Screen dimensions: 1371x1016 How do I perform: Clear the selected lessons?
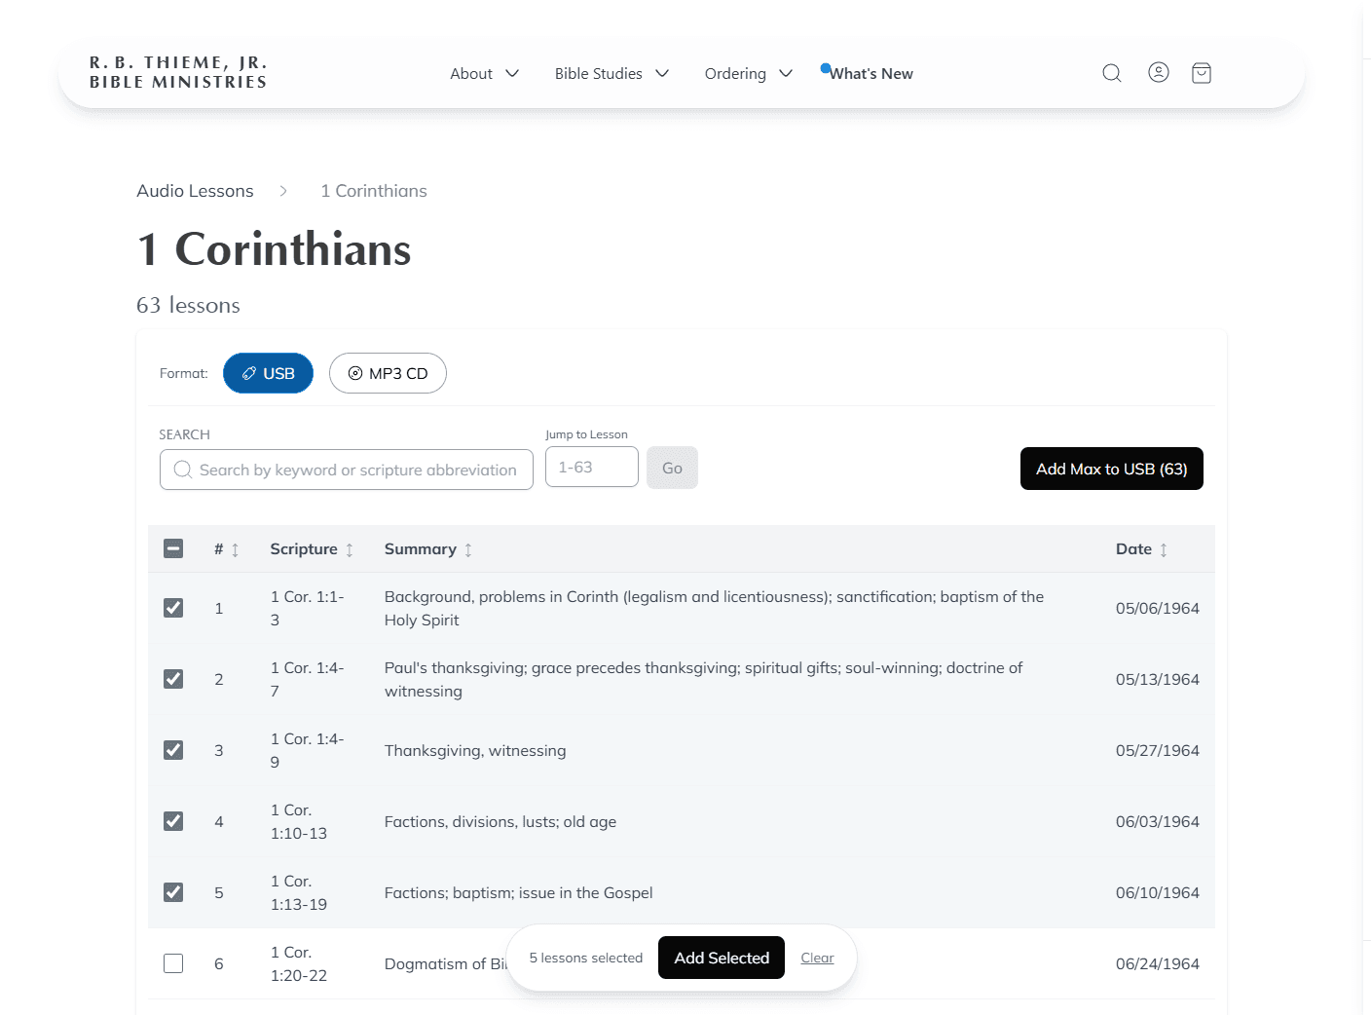coord(817,958)
